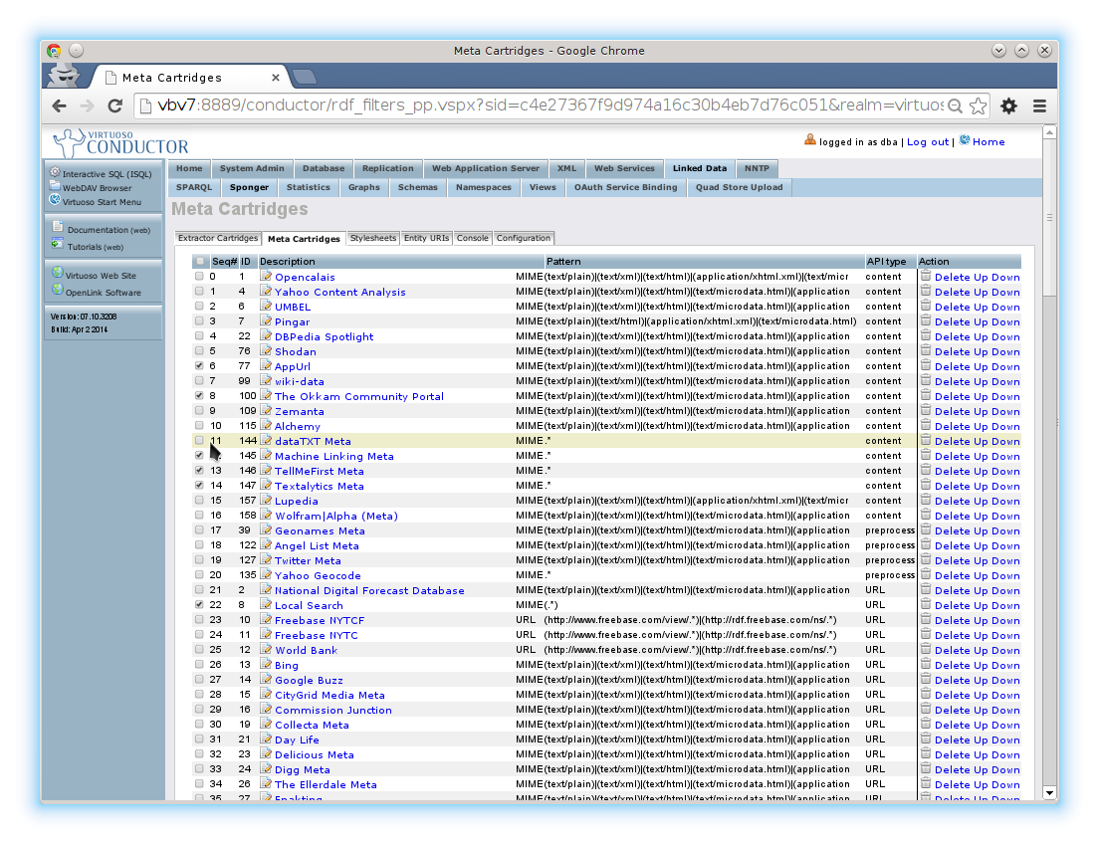
Task: Enable the dataTXT Meta checkbox
Action: (200, 441)
